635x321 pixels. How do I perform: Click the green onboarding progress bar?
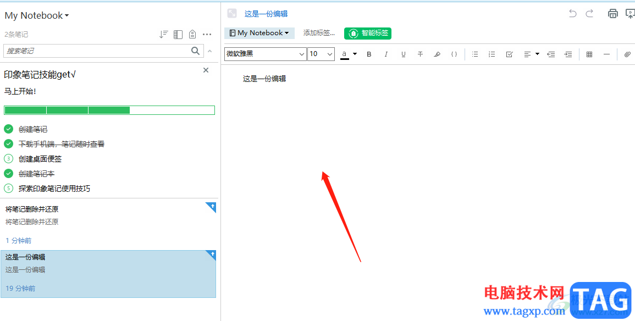(109, 110)
